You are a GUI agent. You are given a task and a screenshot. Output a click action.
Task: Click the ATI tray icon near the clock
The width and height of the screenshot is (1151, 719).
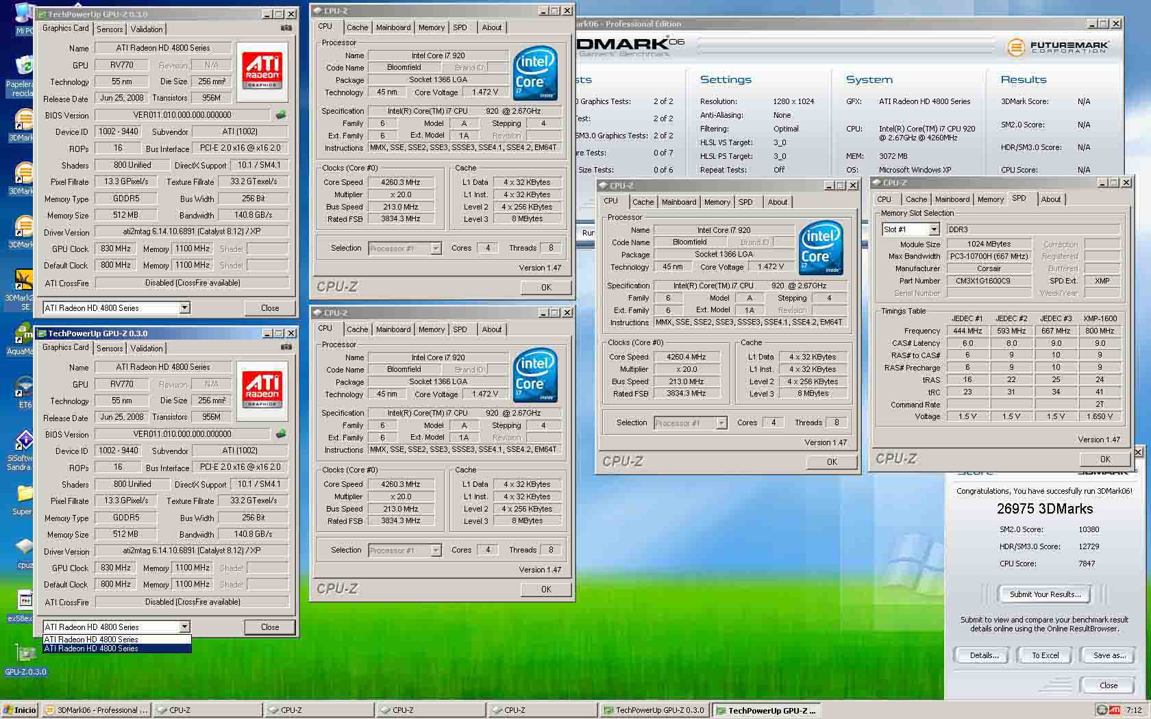(1114, 710)
